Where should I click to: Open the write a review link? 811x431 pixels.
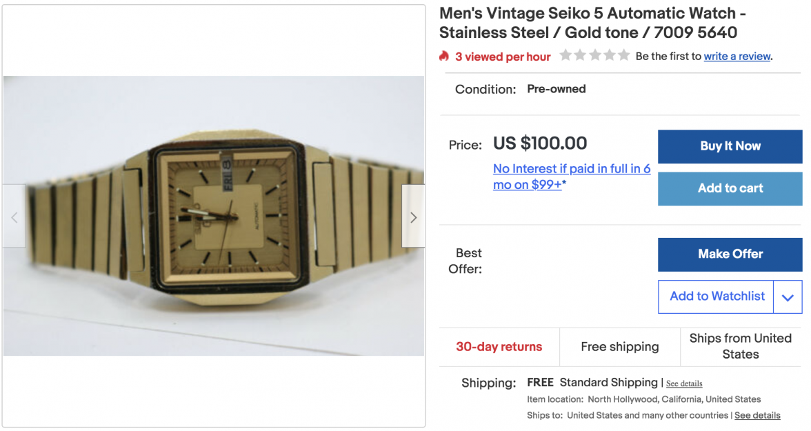pos(737,57)
